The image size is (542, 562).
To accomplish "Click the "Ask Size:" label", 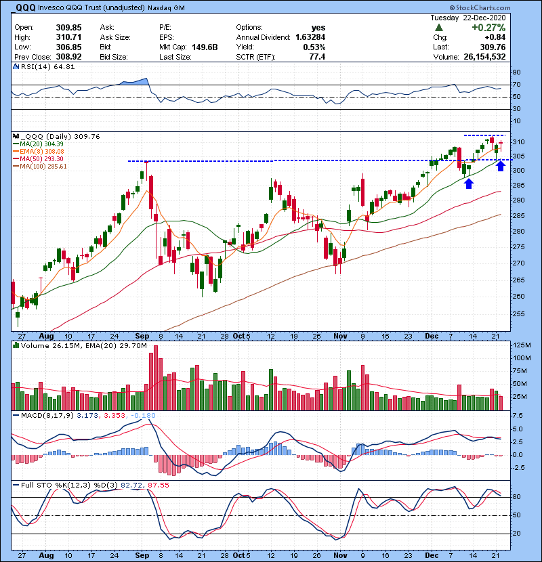I will [115, 37].
